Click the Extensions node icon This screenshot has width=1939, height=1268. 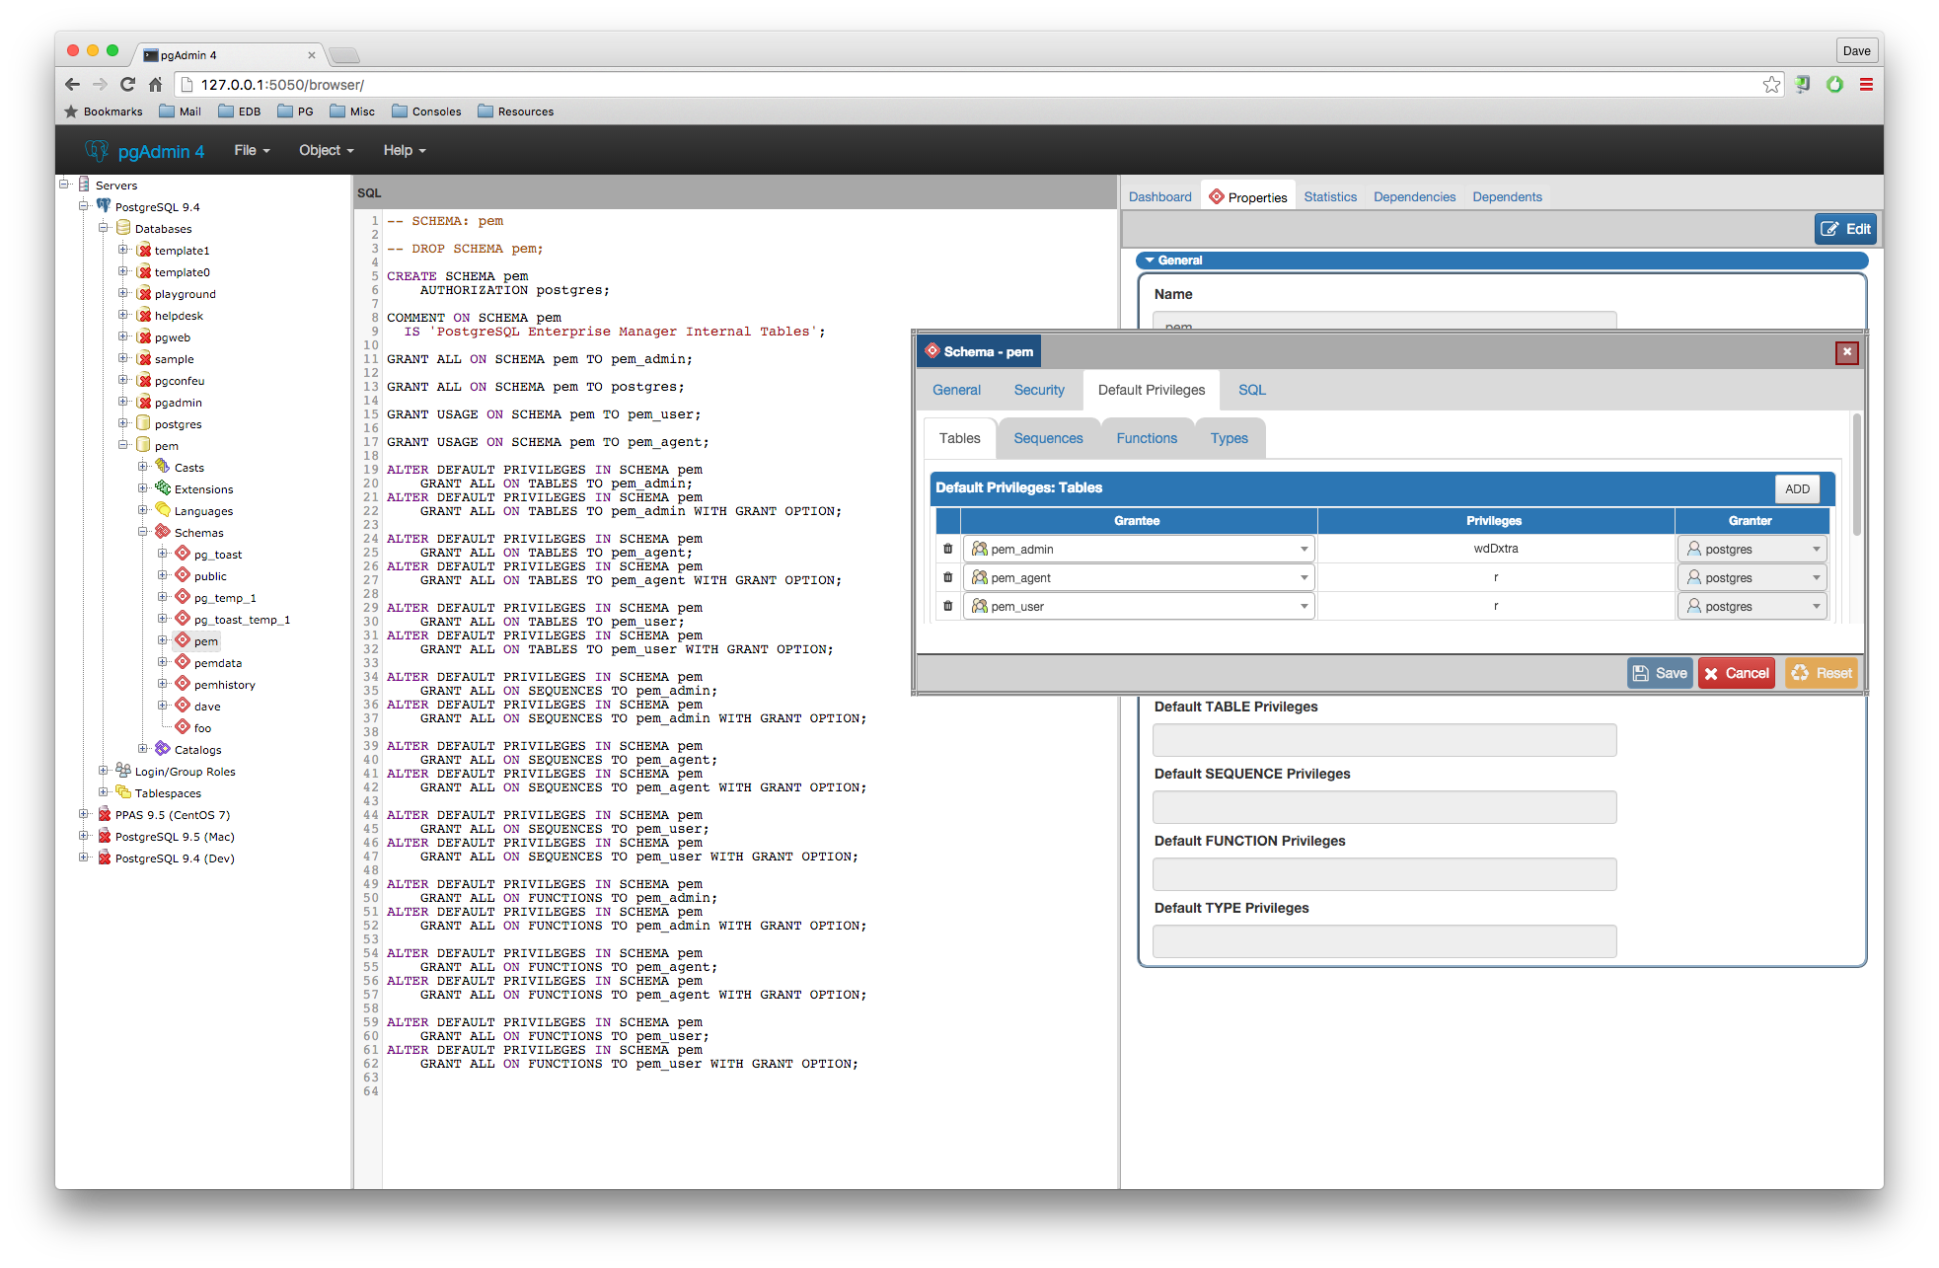pyautogui.click(x=163, y=488)
